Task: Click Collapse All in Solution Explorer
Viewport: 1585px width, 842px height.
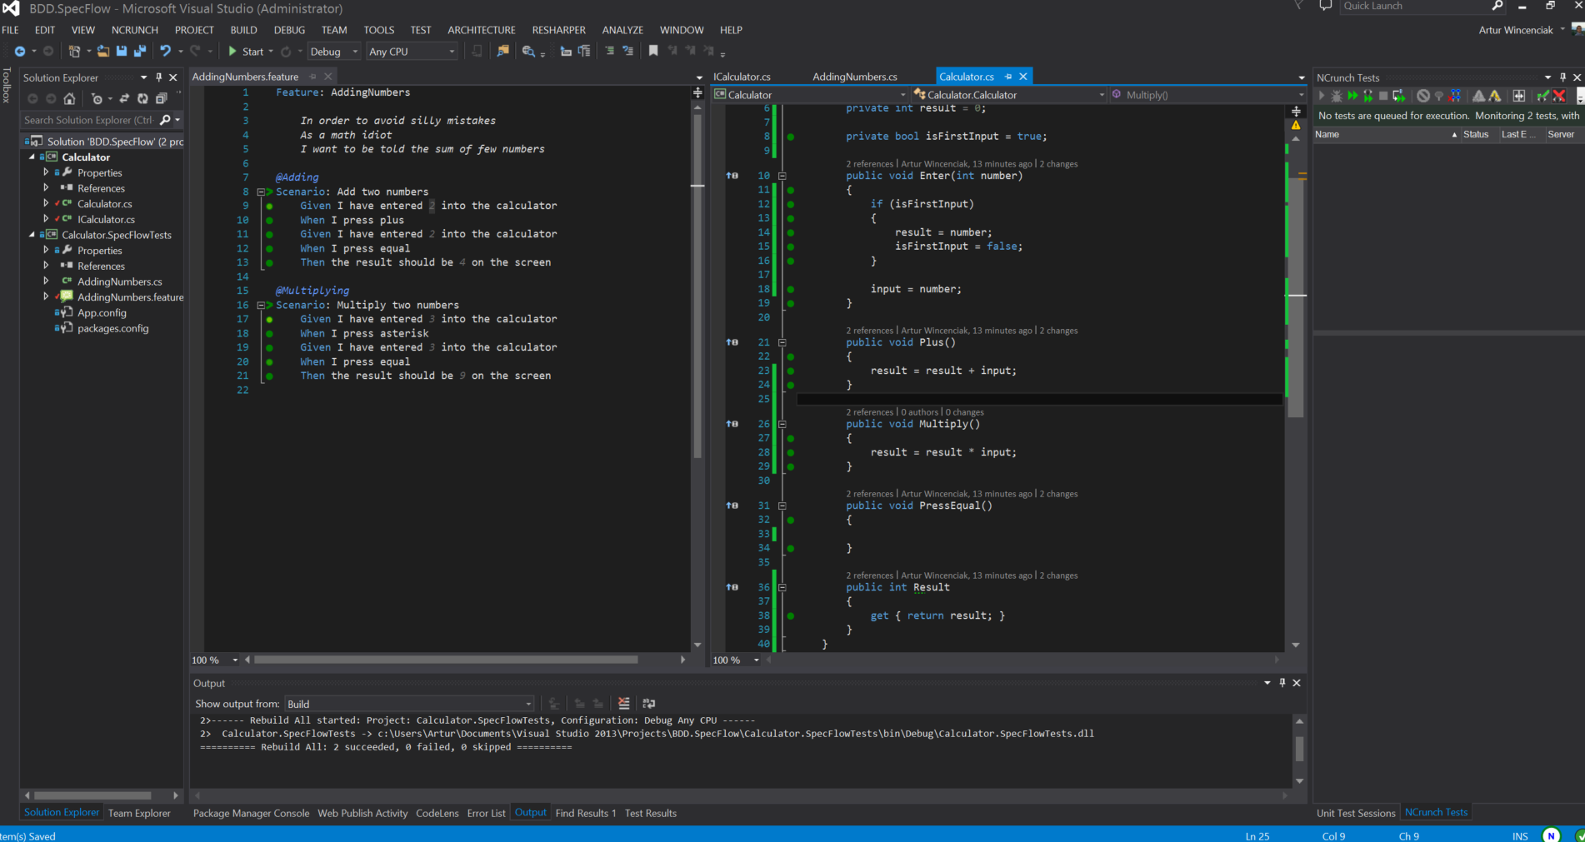Action: point(161,99)
